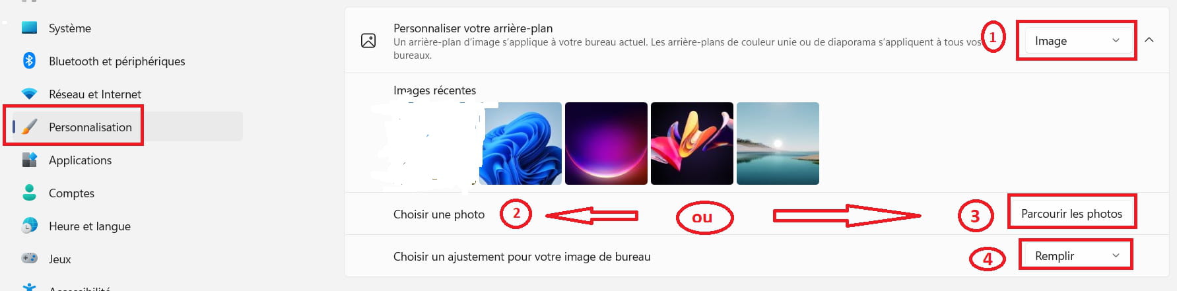The height and width of the screenshot is (291, 1177).
Task: Open the Image background type dropdown
Action: (1077, 41)
